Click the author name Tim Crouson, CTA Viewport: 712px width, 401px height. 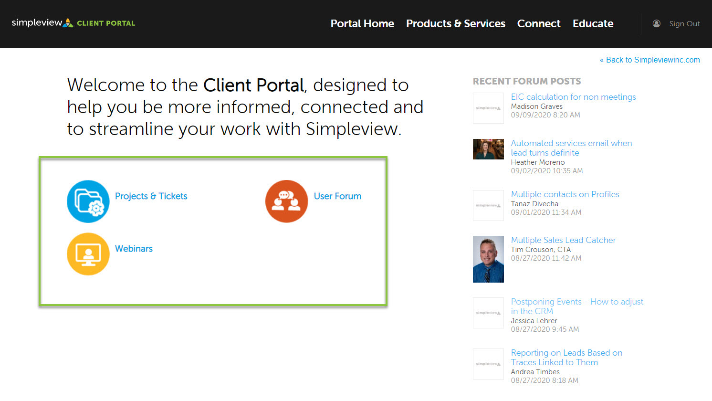(x=541, y=250)
